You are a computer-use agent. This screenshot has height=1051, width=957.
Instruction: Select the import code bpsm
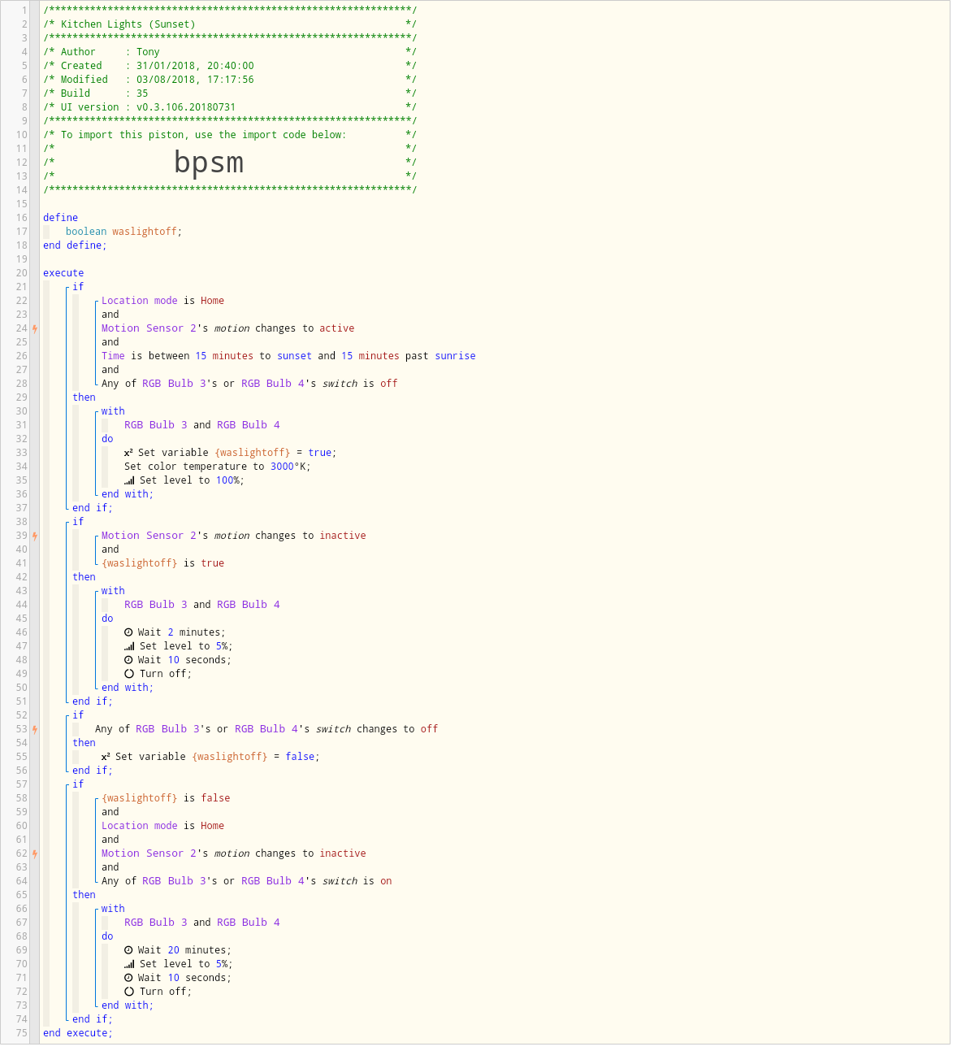pos(209,163)
